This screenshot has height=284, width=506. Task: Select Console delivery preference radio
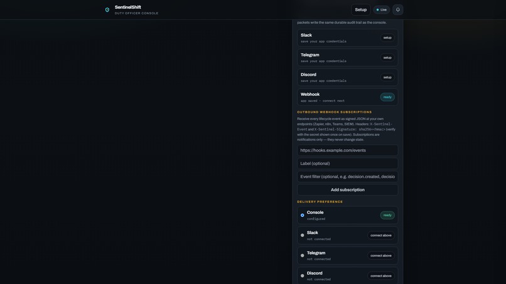pyautogui.click(x=303, y=215)
